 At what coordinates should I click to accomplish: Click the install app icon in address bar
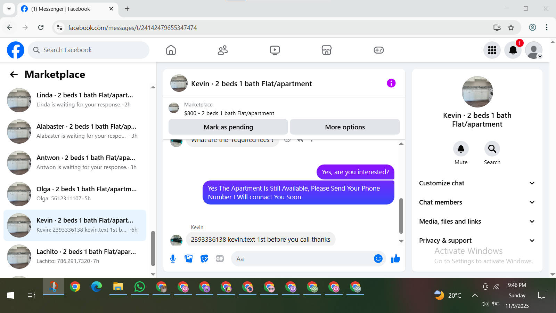[x=497, y=27]
